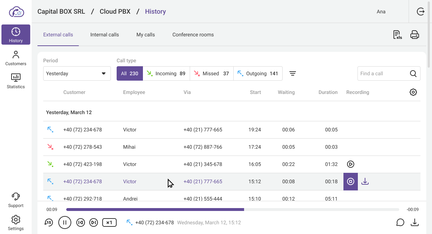This screenshot has width=432, height=234.
Task: Filter by Missed calls
Action: [x=211, y=73]
